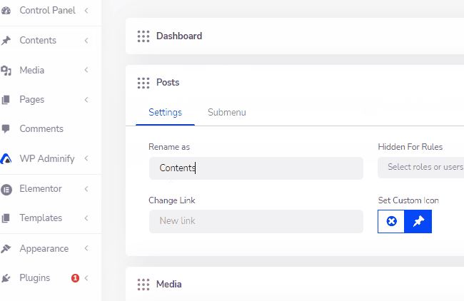Select the Settings tab
This screenshot has width=464, height=301.
(x=165, y=113)
